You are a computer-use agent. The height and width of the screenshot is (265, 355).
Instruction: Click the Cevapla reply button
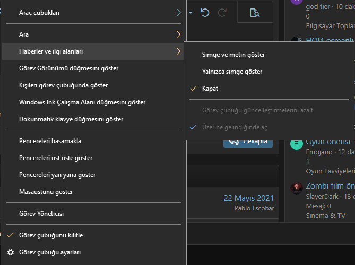pos(248,144)
